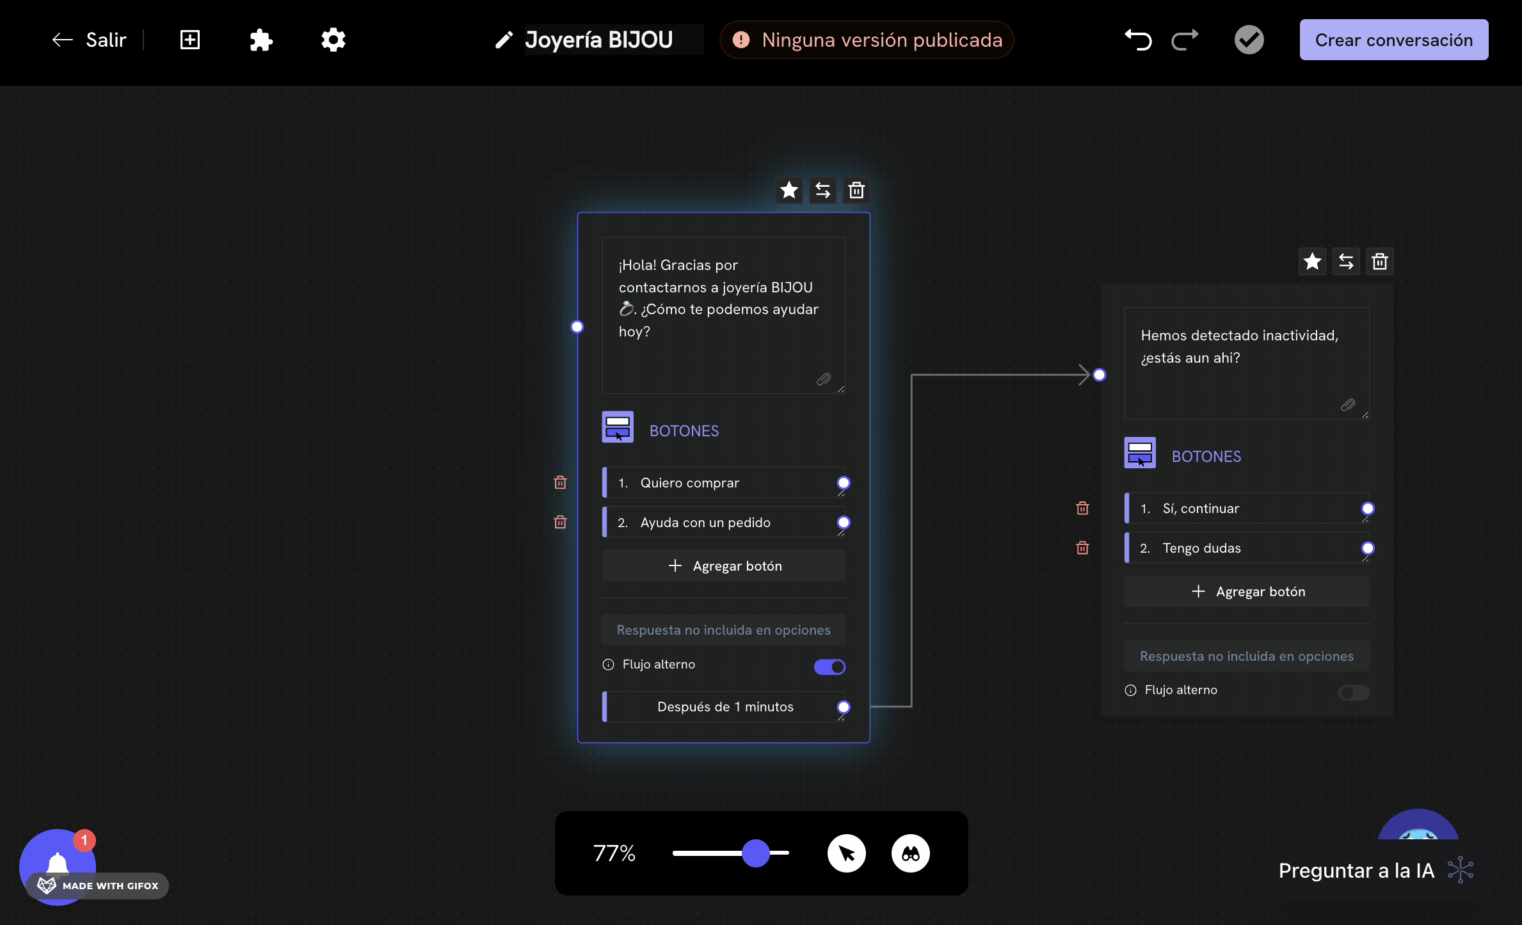The image size is (1522, 925).
Task: Open the settings gear icon
Action: 333,40
